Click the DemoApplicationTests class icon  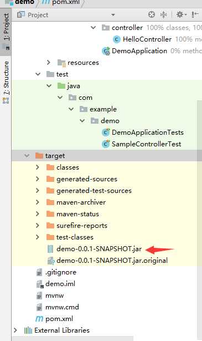click(106, 132)
